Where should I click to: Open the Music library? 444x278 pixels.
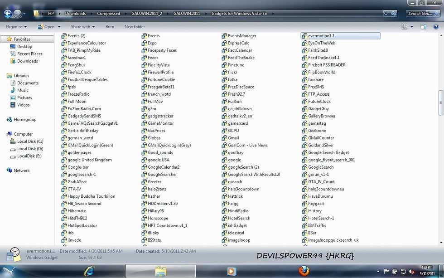point(19,90)
